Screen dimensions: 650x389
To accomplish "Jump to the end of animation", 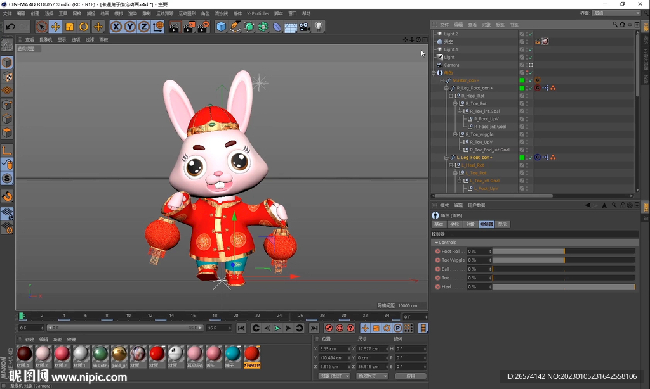I will click(x=314, y=328).
